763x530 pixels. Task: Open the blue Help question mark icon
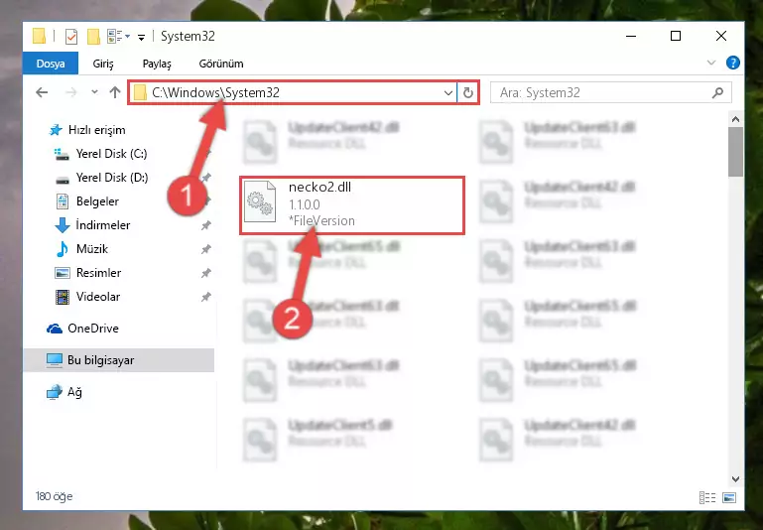(733, 63)
